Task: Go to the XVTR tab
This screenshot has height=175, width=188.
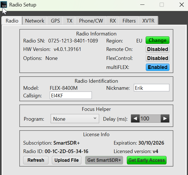Action: pyautogui.click(x=148, y=21)
